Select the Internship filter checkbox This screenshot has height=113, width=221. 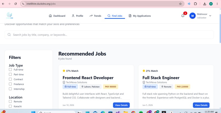point(10,89)
